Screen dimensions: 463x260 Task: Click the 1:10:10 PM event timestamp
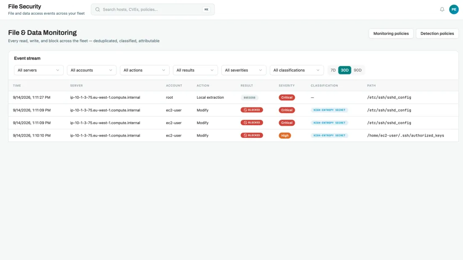pyautogui.click(x=32, y=136)
